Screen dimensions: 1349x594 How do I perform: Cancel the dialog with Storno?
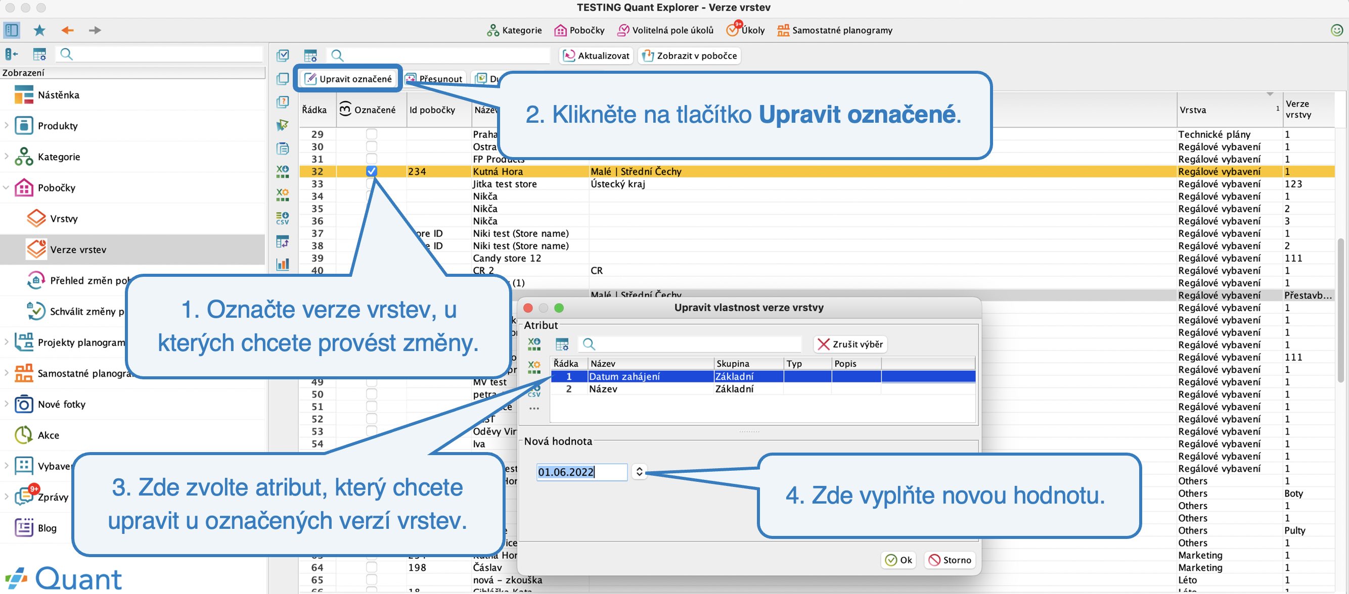pos(950,560)
